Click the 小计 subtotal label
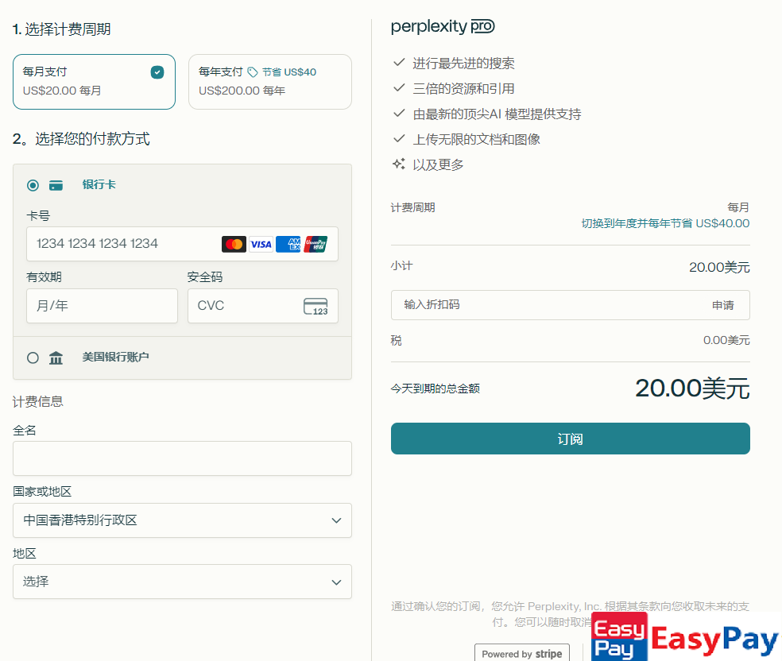Viewport: 782px width, 661px height. coord(401,266)
